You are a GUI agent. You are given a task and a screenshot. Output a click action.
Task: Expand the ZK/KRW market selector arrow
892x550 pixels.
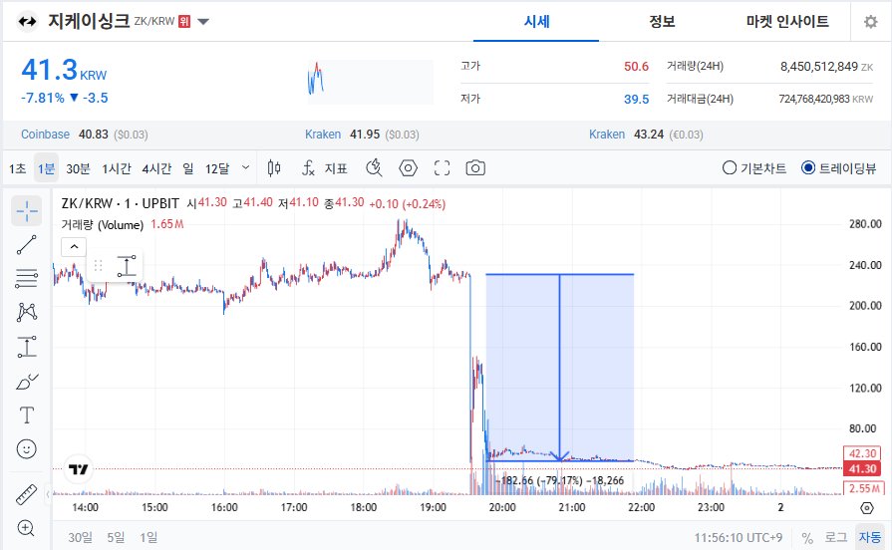click(203, 22)
